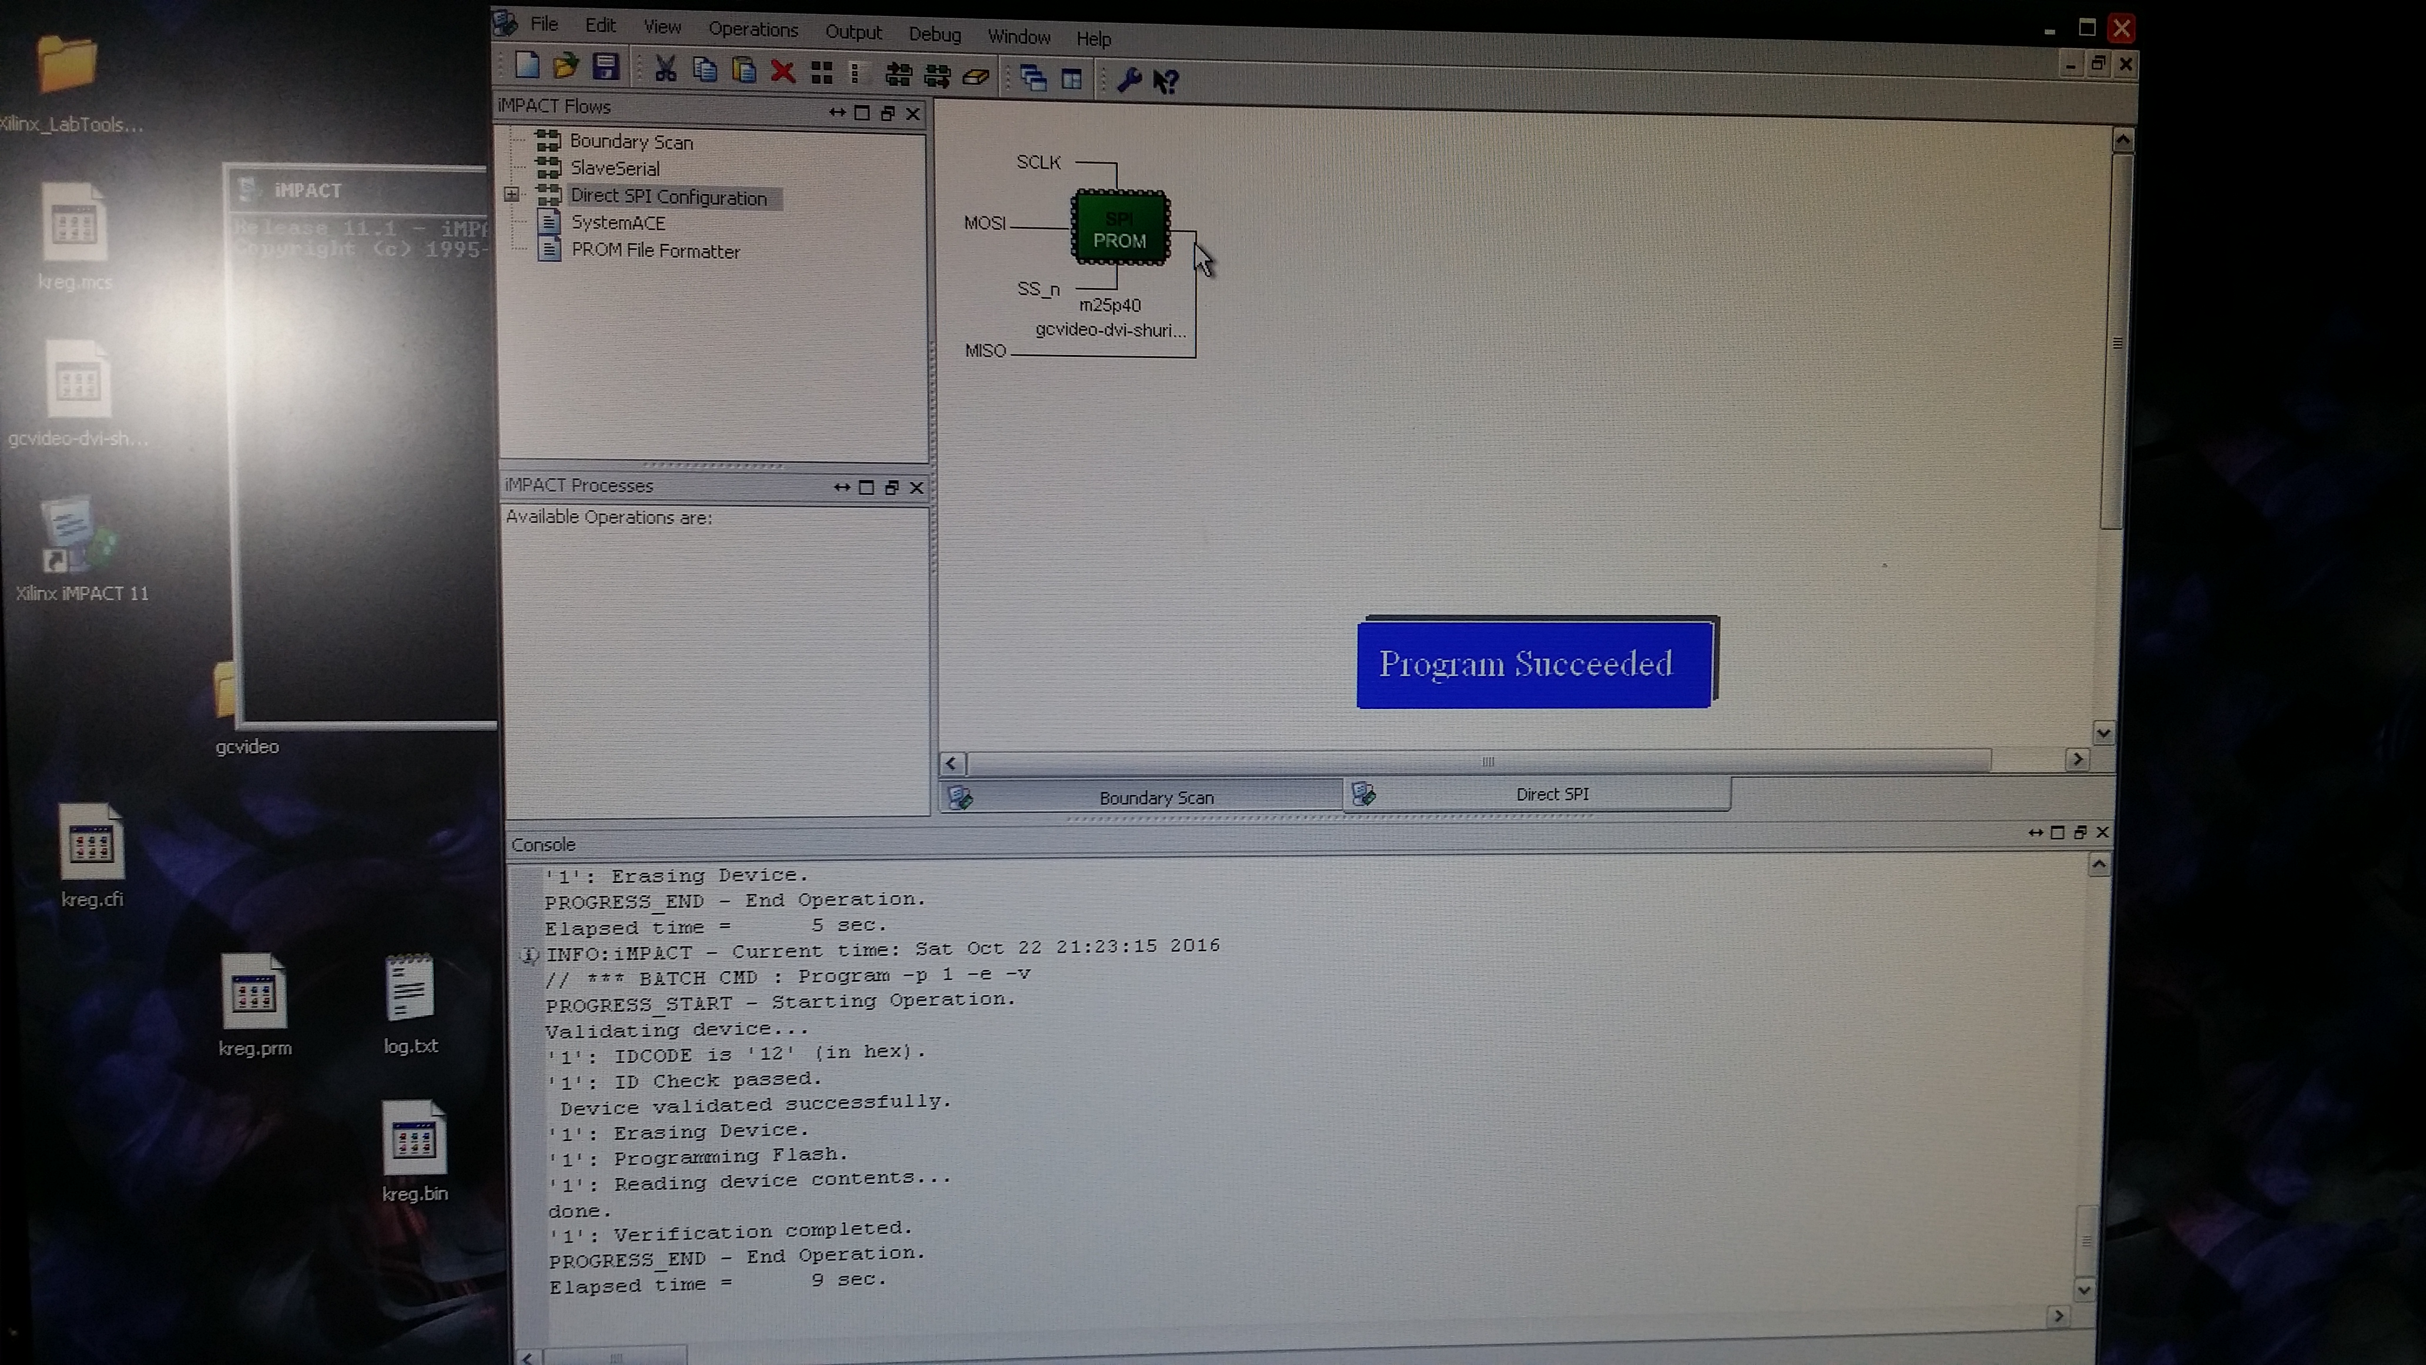
Task: Click the Cascade windows toolbar icon
Action: 1033,78
